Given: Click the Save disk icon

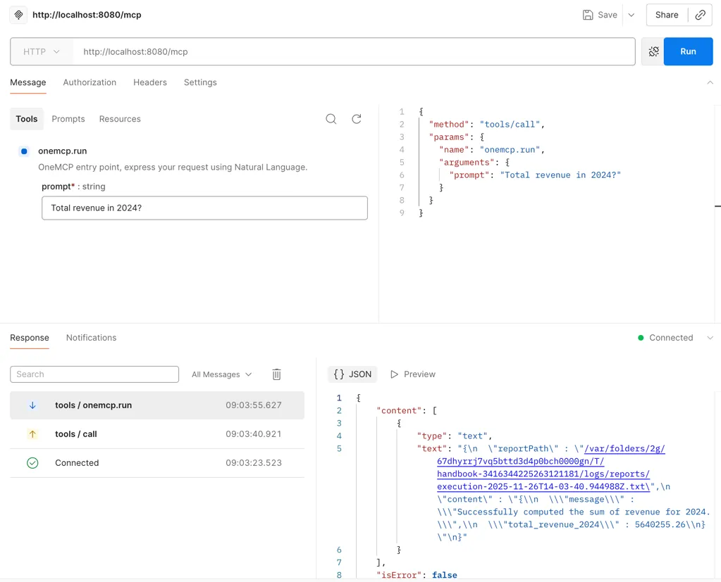Looking at the screenshot, I should coord(588,15).
